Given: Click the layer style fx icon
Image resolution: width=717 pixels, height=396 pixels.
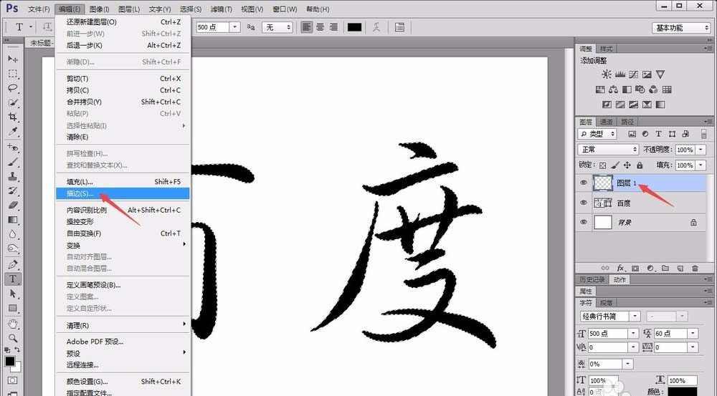Looking at the screenshot, I should 620,268.
